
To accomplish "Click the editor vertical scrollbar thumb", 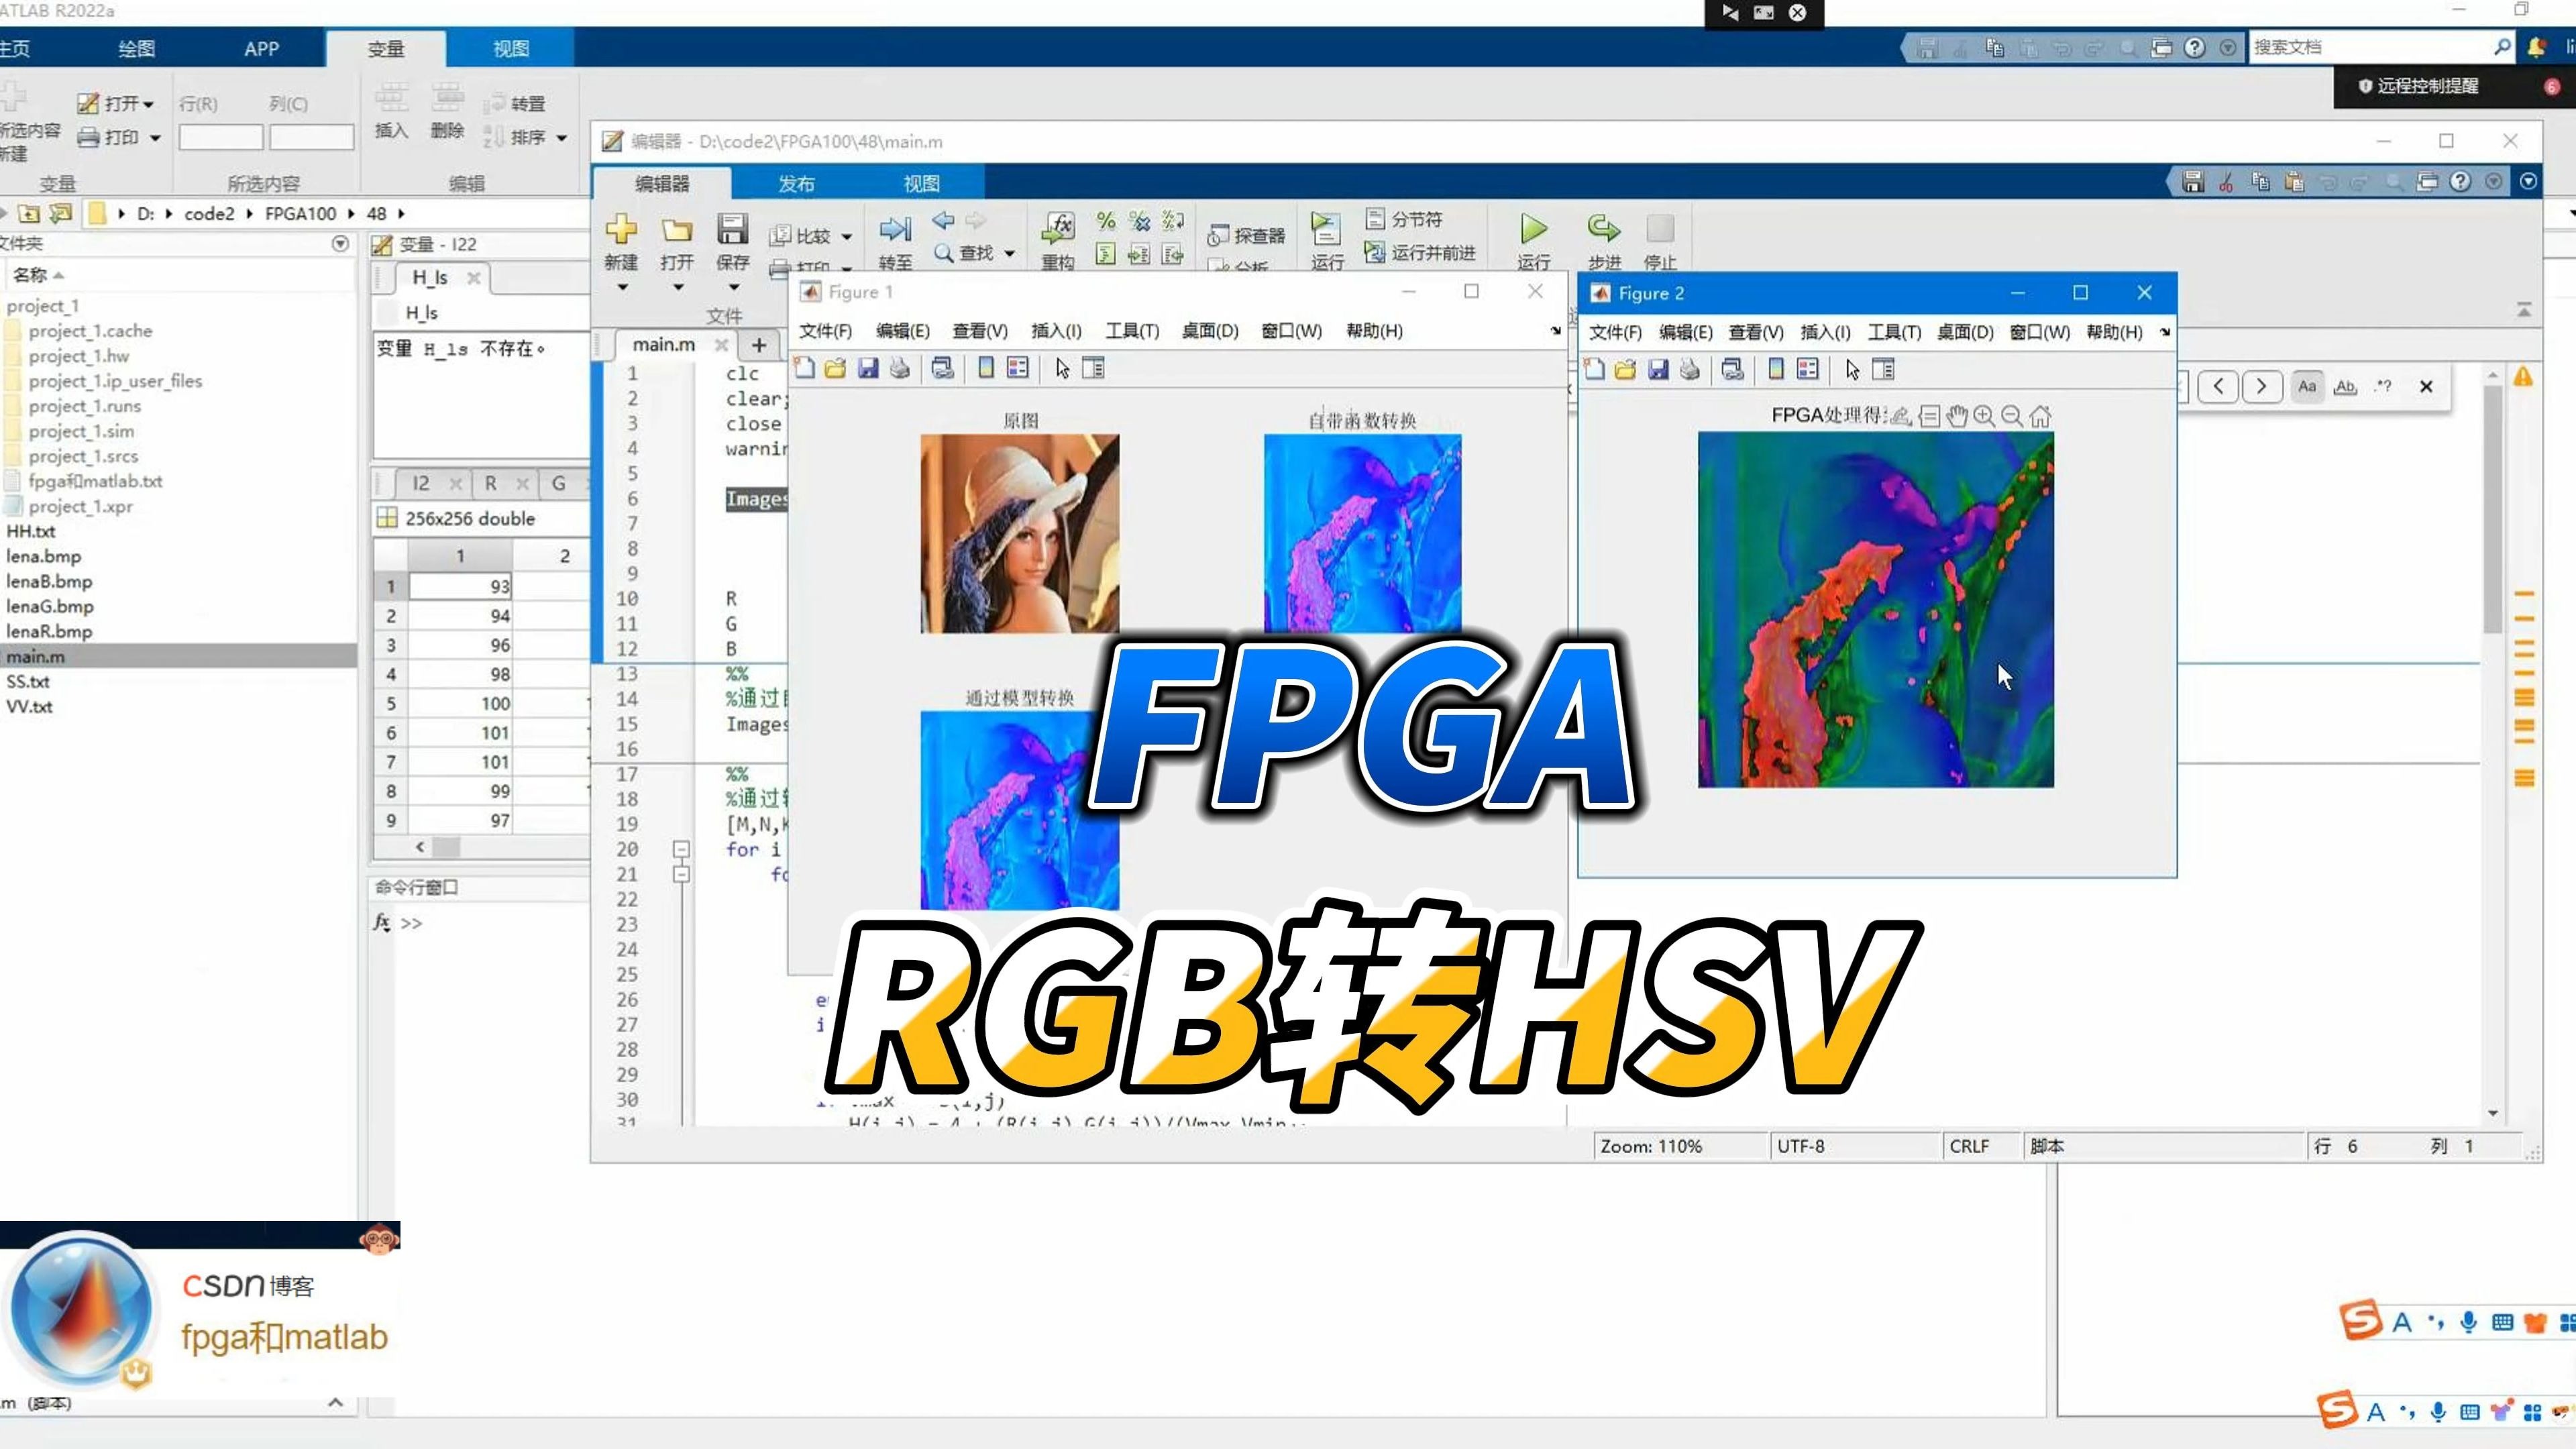I will click(2492, 510).
